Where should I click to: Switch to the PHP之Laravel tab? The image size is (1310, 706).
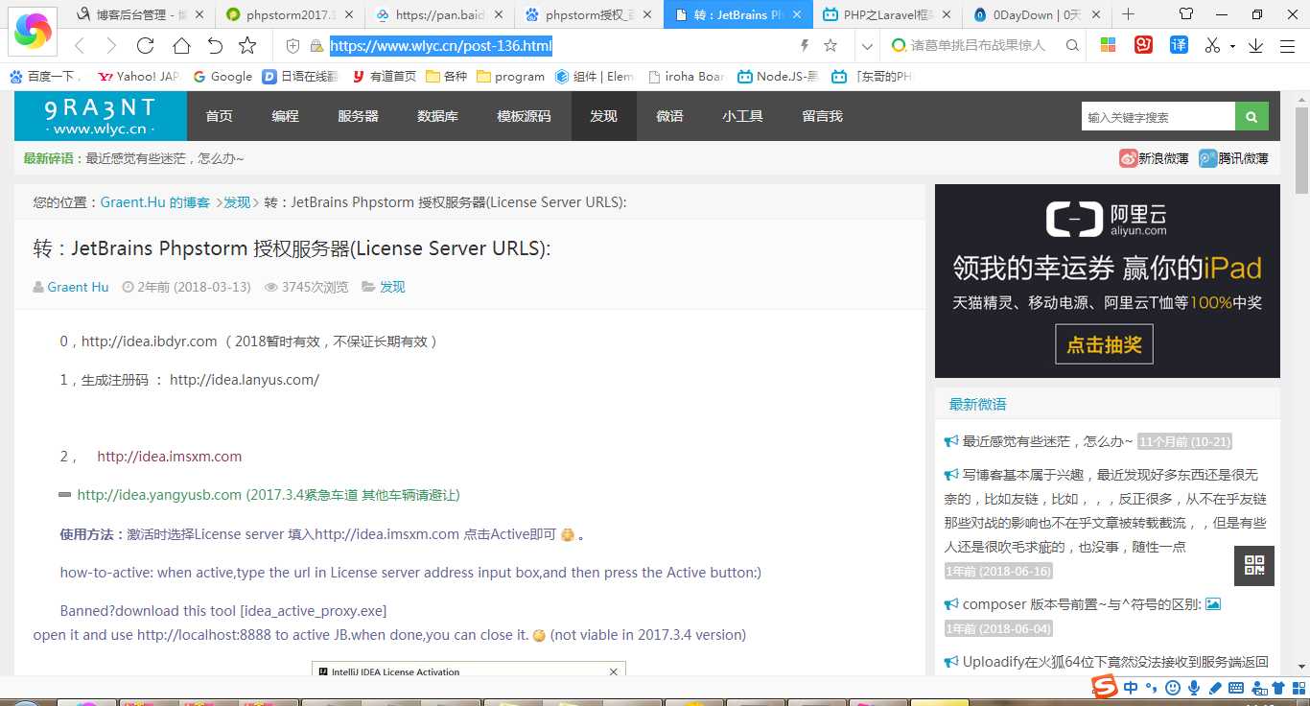888,14
